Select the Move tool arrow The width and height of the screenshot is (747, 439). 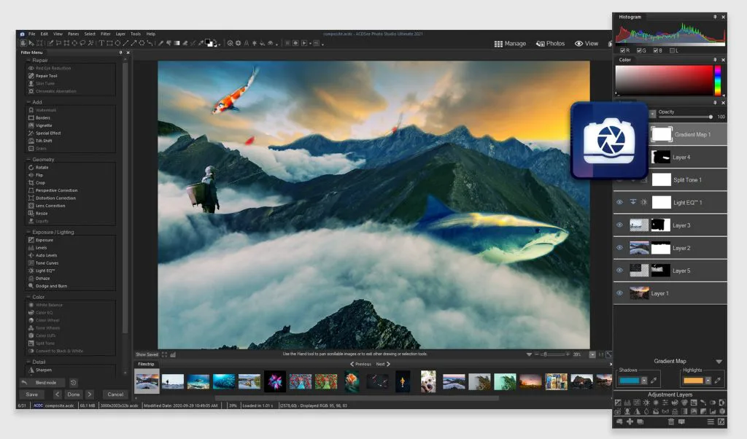tap(31, 43)
